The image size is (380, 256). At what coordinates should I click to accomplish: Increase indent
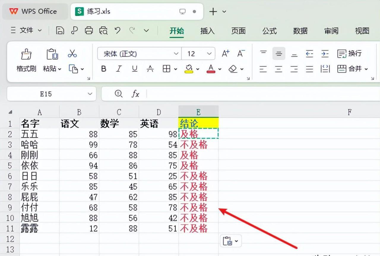pos(325,54)
